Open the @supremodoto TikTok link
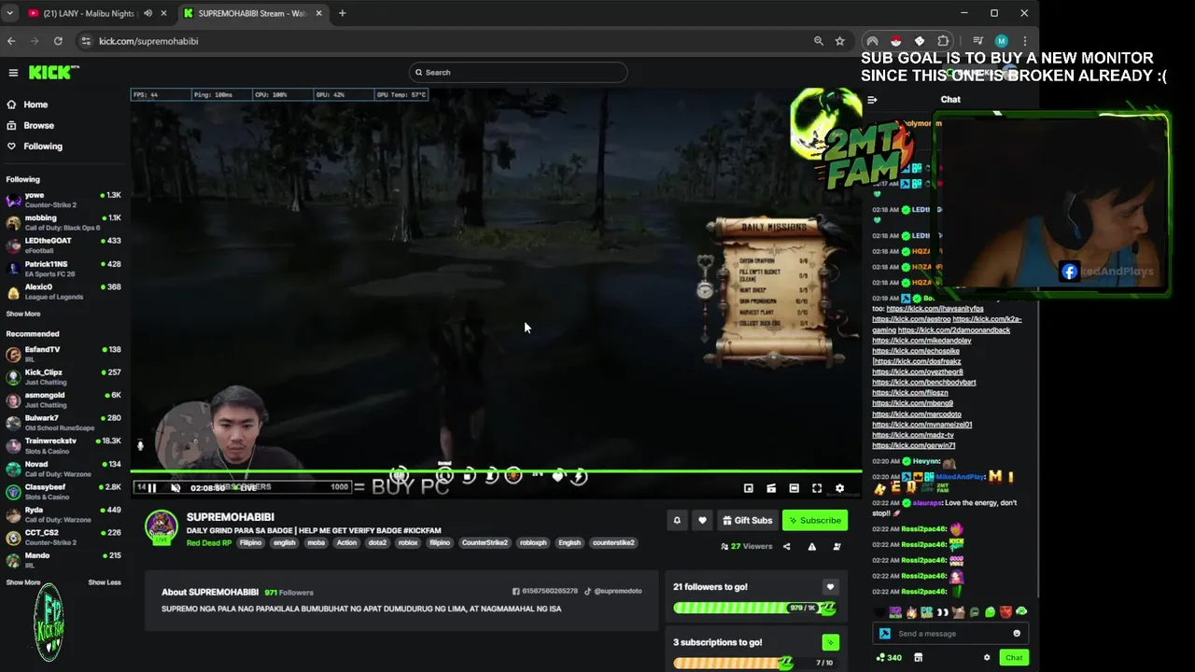 (613, 592)
